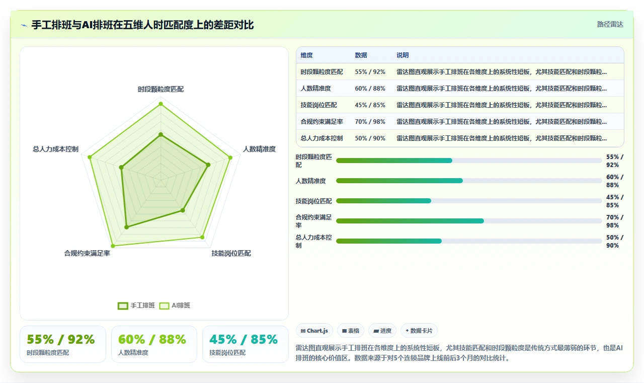This screenshot has height=383, width=644.
Task: Click the 技能岗位匹配 radar axis label
Action: 231,254
